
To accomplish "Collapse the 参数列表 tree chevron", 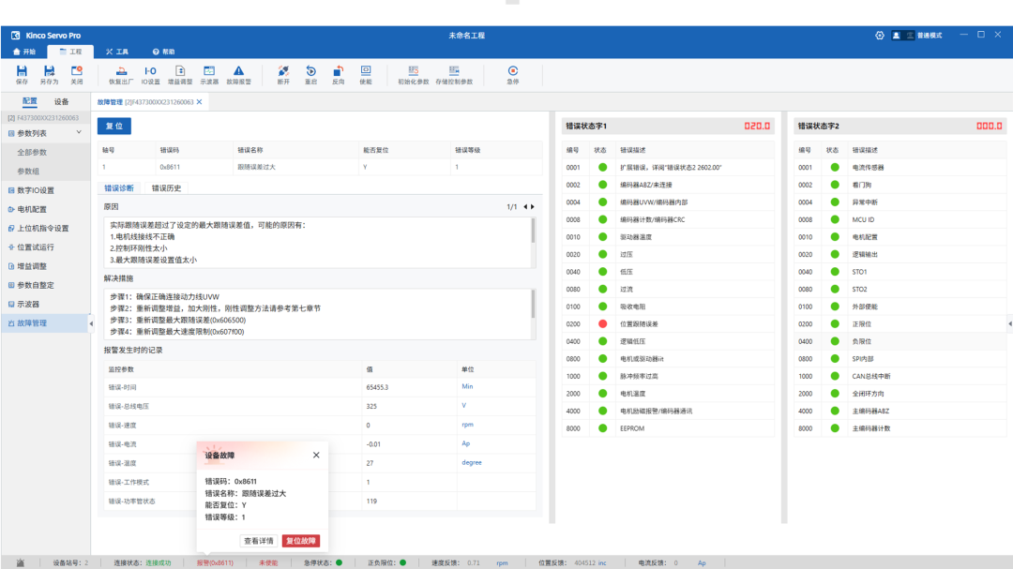I will pyautogui.click(x=79, y=133).
